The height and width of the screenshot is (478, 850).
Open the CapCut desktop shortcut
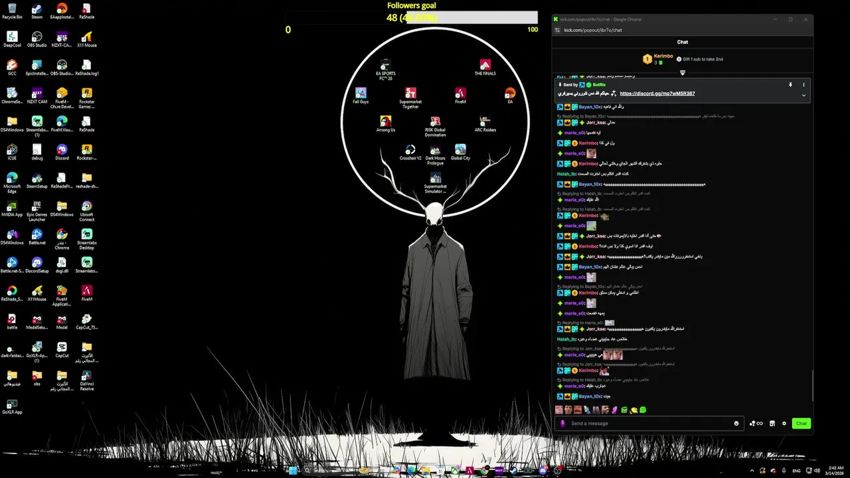tap(62, 350)
